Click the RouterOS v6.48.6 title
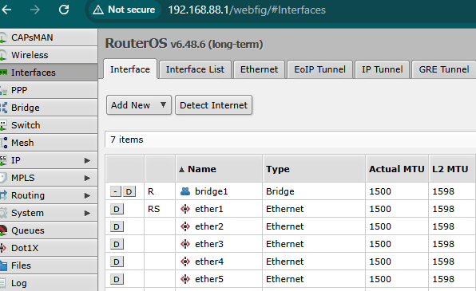The width and height of the screenshot is (476, 291). [x=184, y=43]
